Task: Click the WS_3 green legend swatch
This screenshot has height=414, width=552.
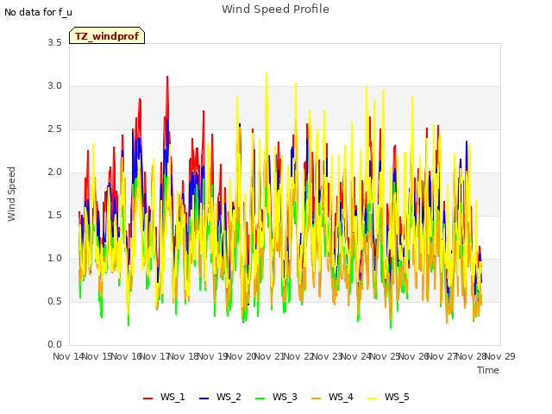Action: pyautogui.click(x=260, y=398)
